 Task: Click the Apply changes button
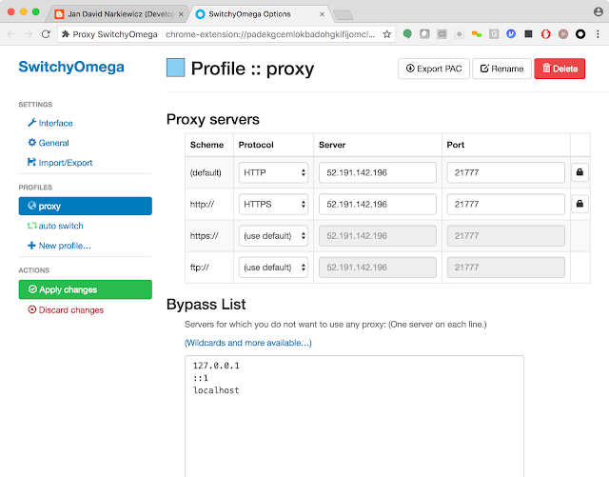(85, 289)
